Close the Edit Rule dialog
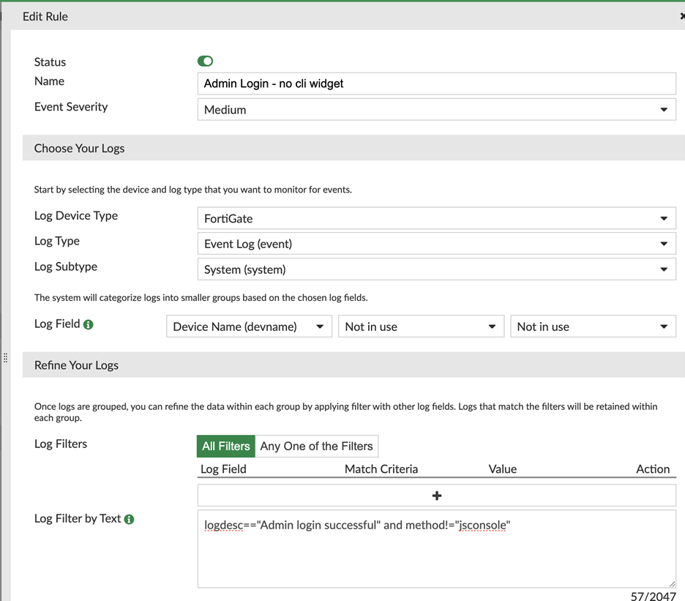Image resolution: width=685 pixels, height=601 pixels. tap(682, 16)
